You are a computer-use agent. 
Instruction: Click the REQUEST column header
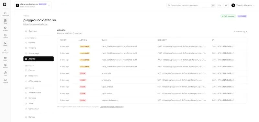click(x=162, y=40)
